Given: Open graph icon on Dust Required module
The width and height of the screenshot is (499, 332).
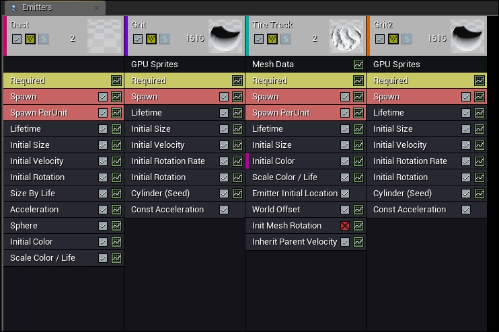Looking at the screenshot, I should 116,81.
